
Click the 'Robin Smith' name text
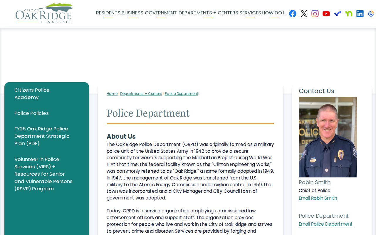315,182
